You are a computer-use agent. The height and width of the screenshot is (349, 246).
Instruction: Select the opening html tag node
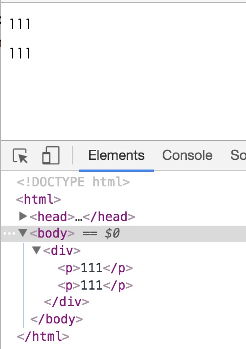(x=39, y=199)
